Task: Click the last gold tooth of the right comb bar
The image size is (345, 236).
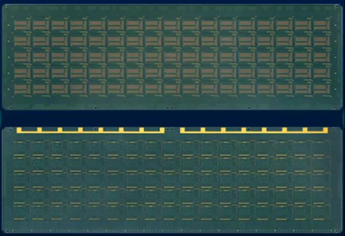Action: [326, 130]
